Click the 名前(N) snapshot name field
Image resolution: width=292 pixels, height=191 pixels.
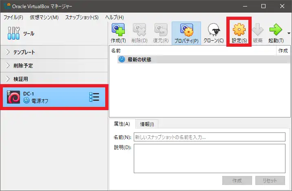pyautogui.click(x=210, y=137)
